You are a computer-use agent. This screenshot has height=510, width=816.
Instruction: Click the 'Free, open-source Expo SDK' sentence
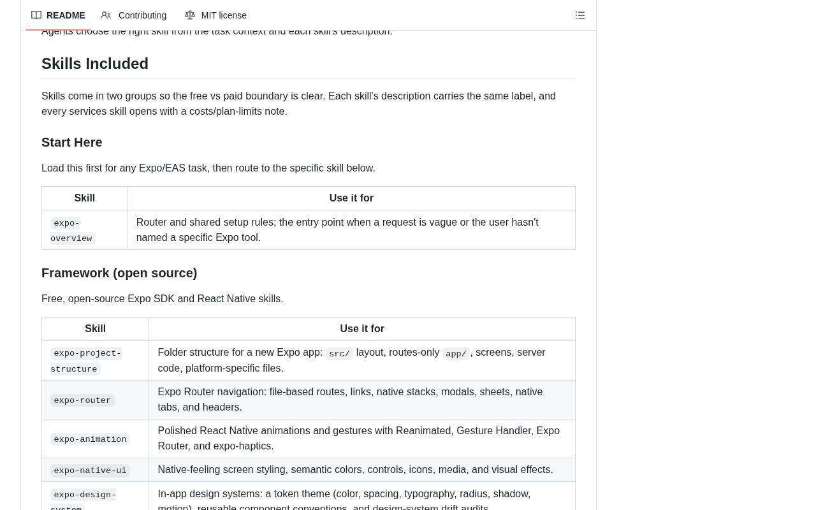coord(163,299)
